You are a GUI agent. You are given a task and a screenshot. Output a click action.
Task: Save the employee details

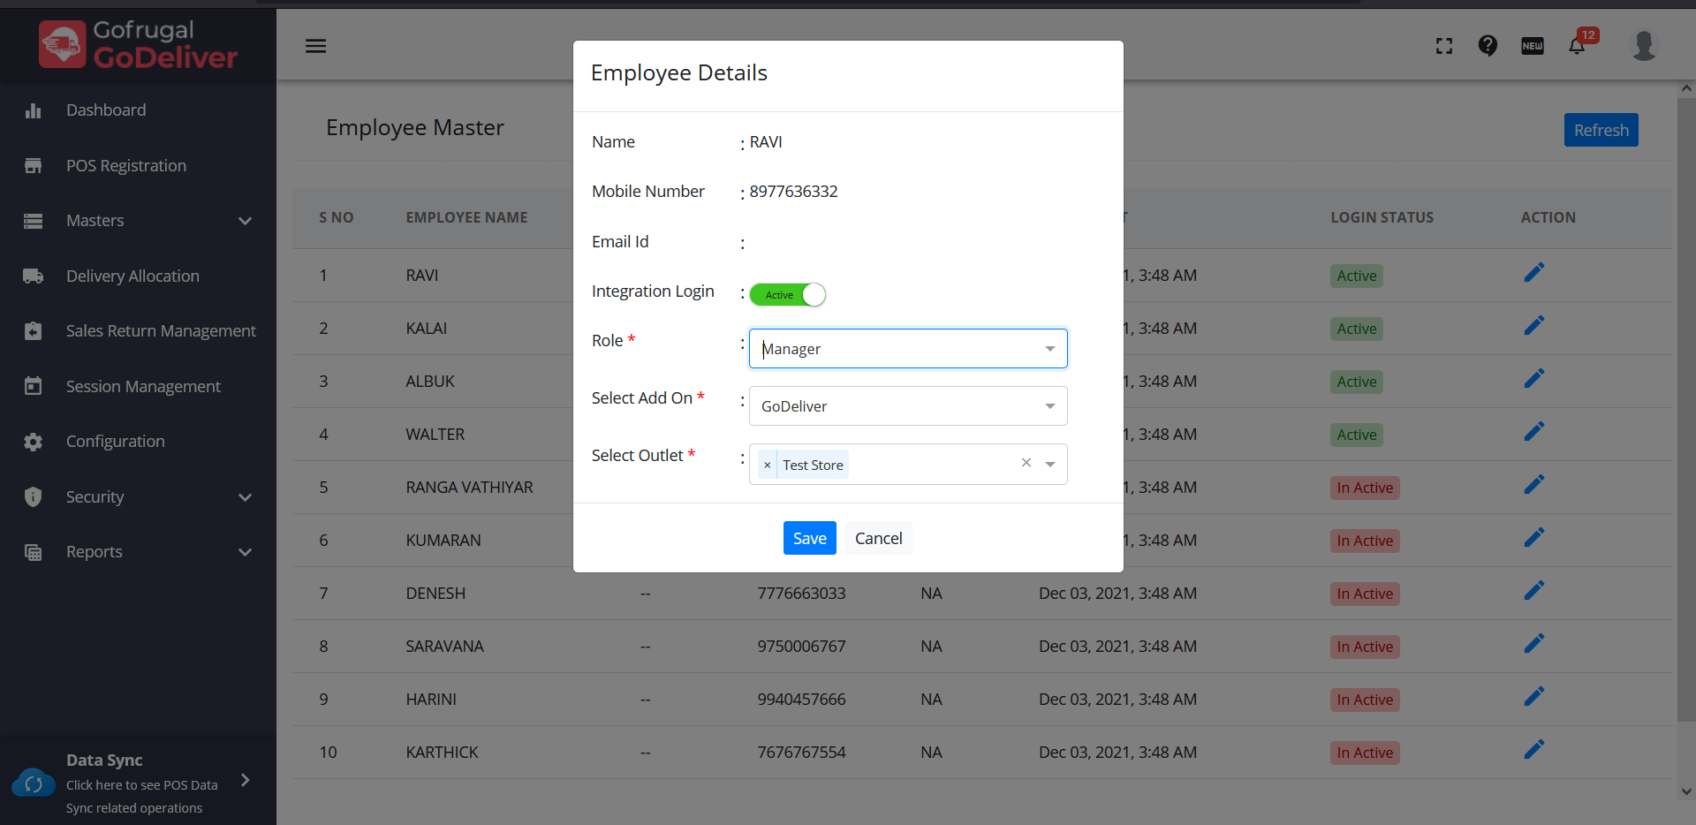[809, 538]
